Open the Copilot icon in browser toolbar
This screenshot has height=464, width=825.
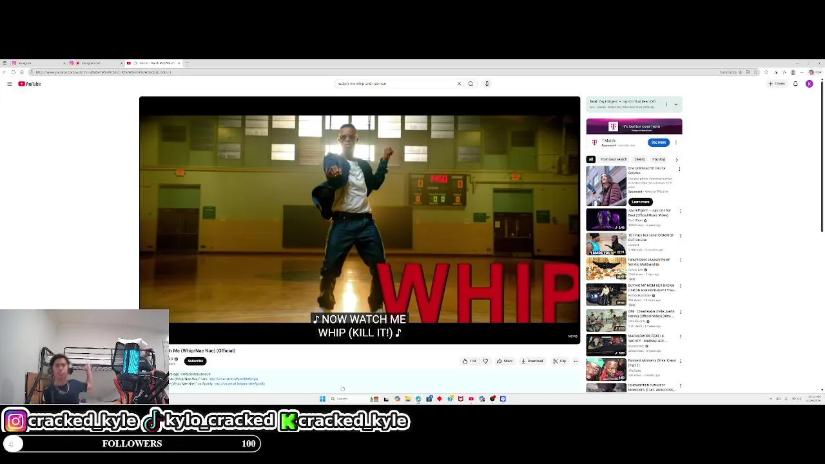(811, 72)
